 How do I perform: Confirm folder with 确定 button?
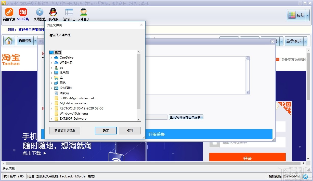(x=106, y=131)
